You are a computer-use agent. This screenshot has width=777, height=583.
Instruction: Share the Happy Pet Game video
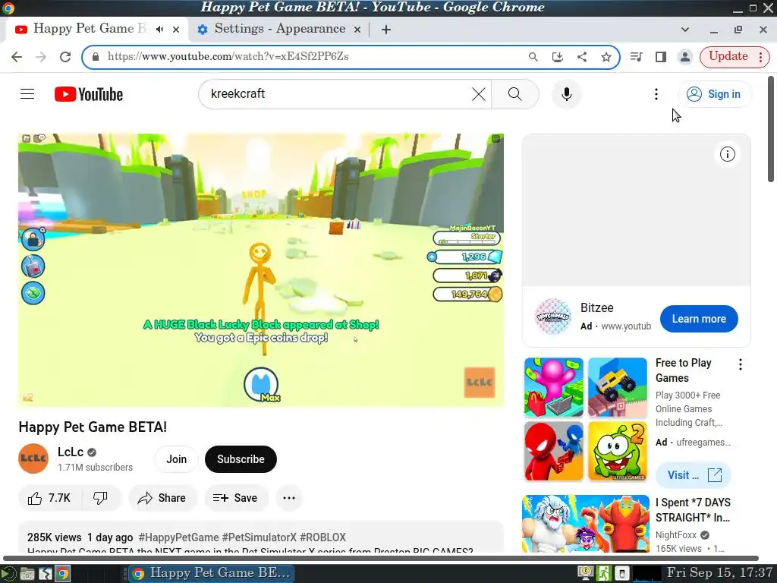pyautogui.click(x=162, y=498)
